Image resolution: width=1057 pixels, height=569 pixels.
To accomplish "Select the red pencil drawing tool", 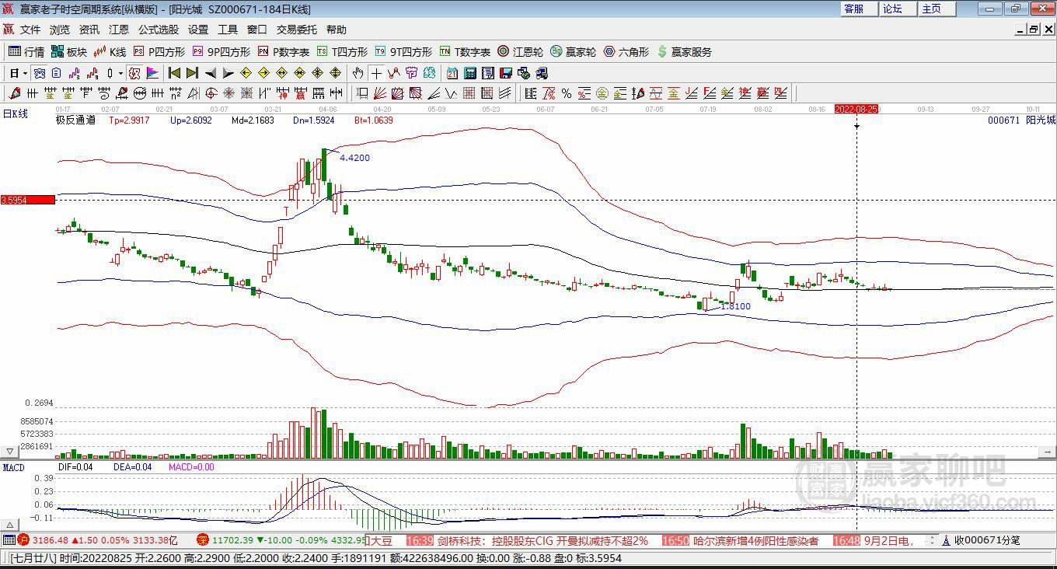I will 15,93.
